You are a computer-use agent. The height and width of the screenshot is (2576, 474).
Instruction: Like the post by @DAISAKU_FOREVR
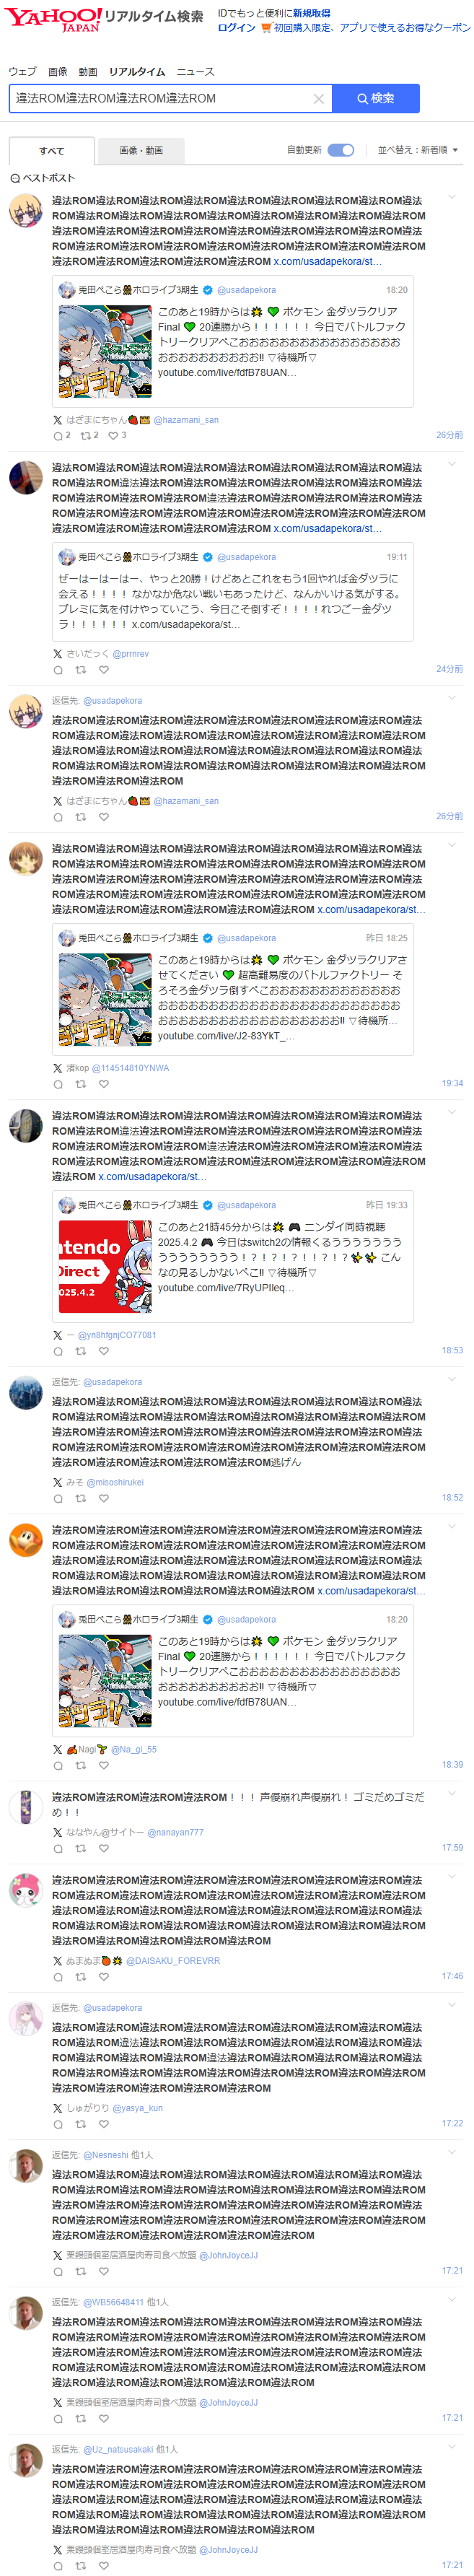point(103,1976)
